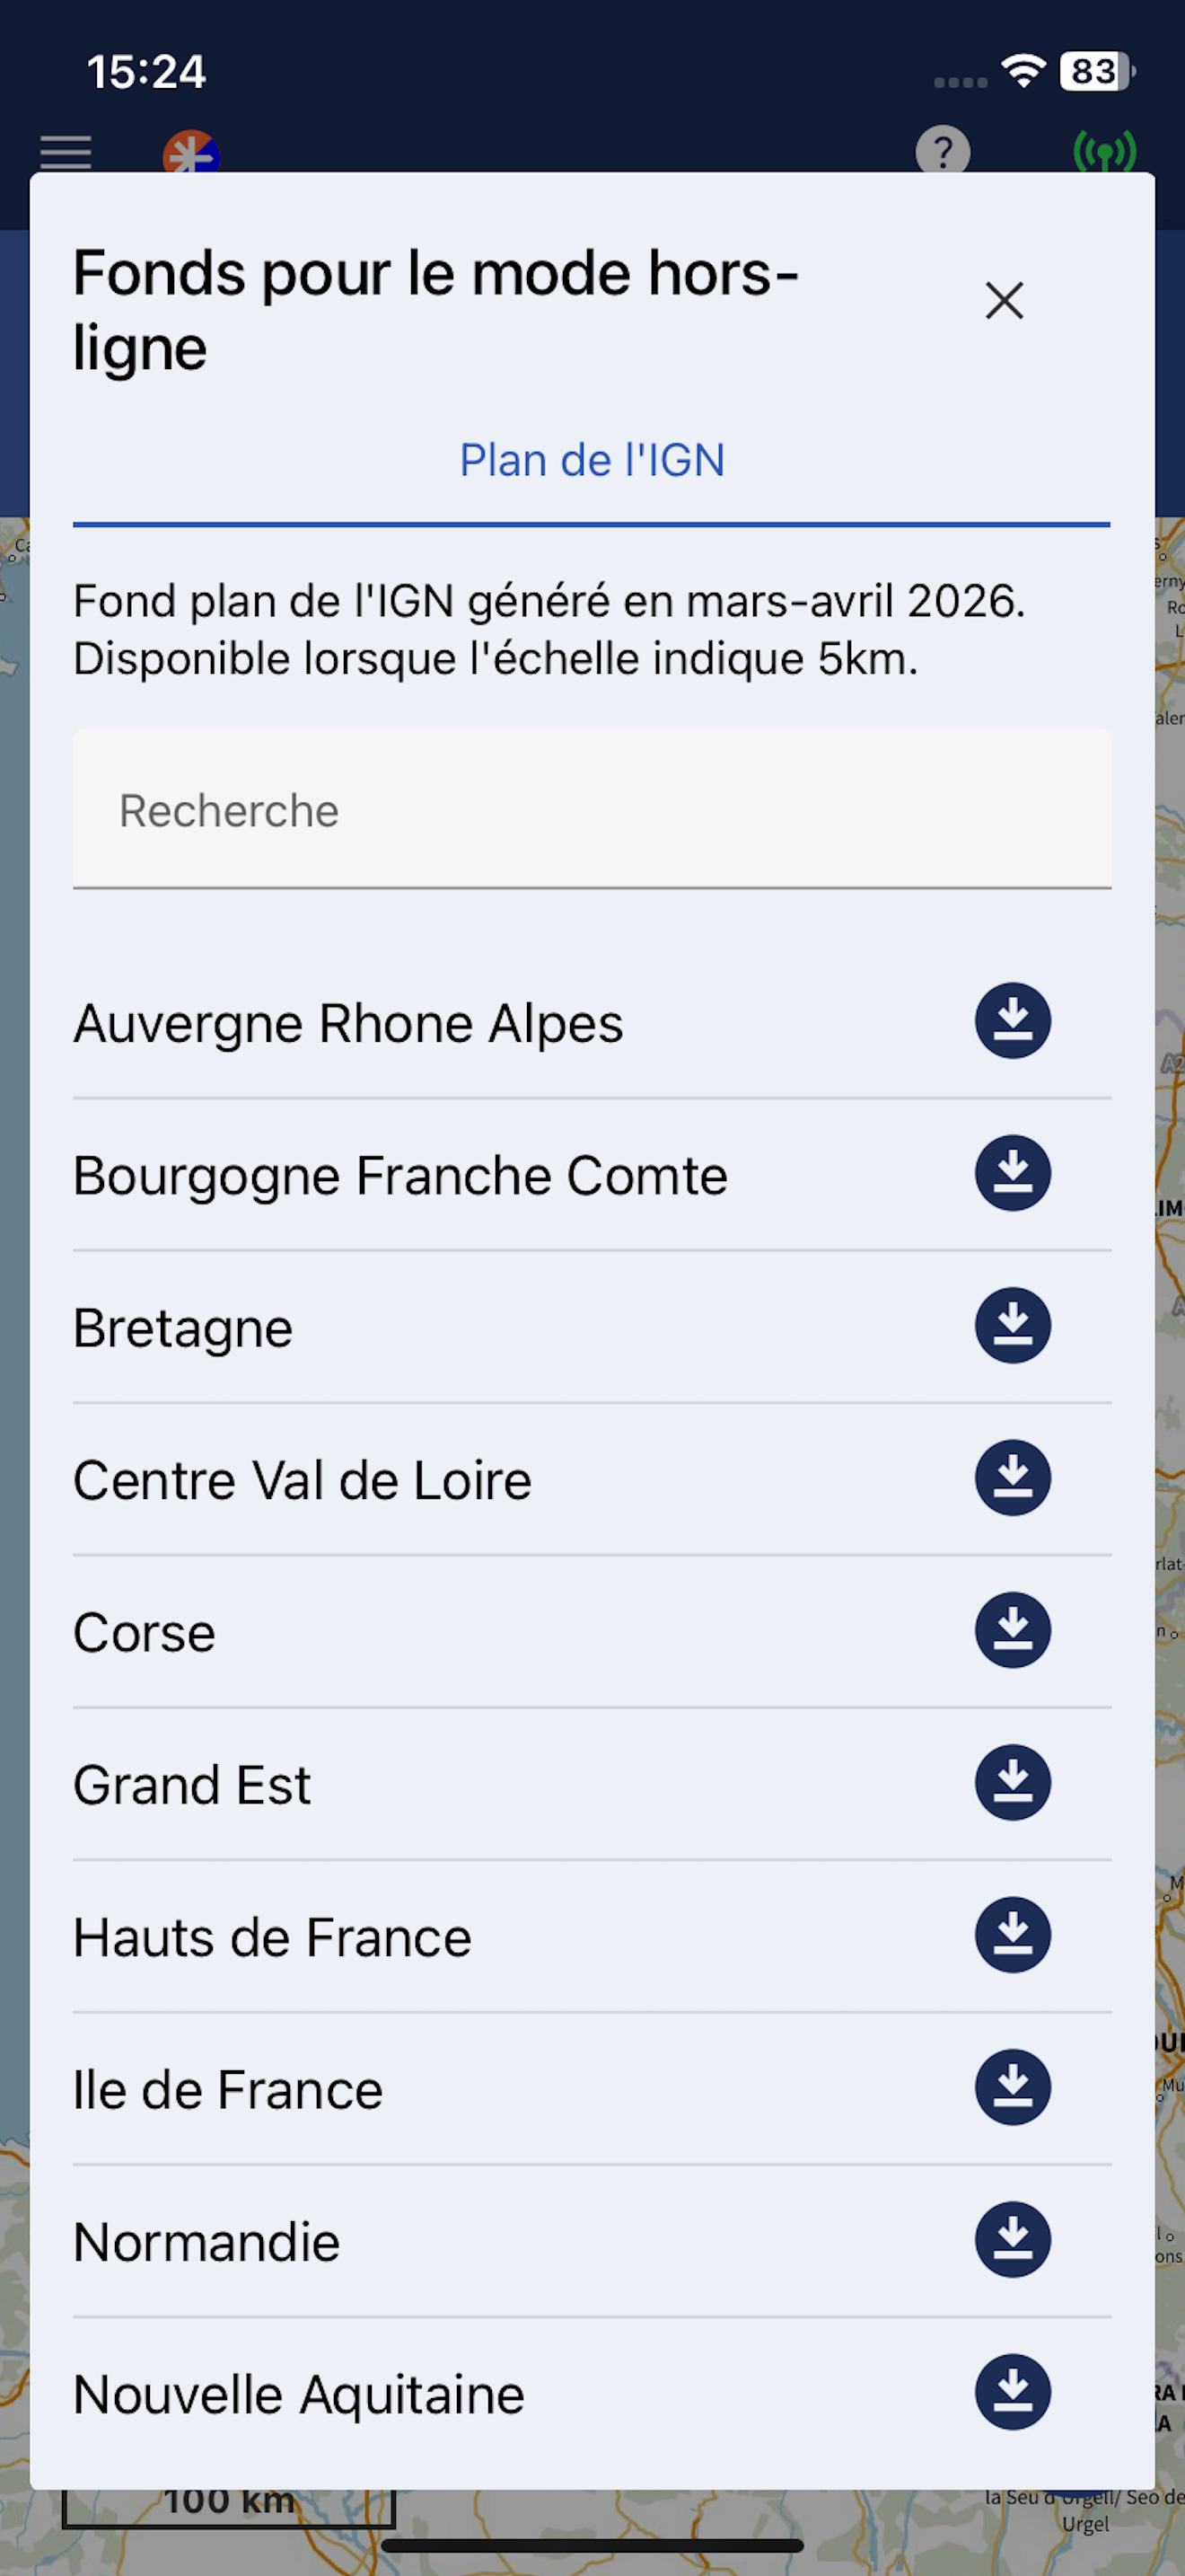Download the Ile de France map
Screen dimensions: 1185x2576
pos(1012,2088)
